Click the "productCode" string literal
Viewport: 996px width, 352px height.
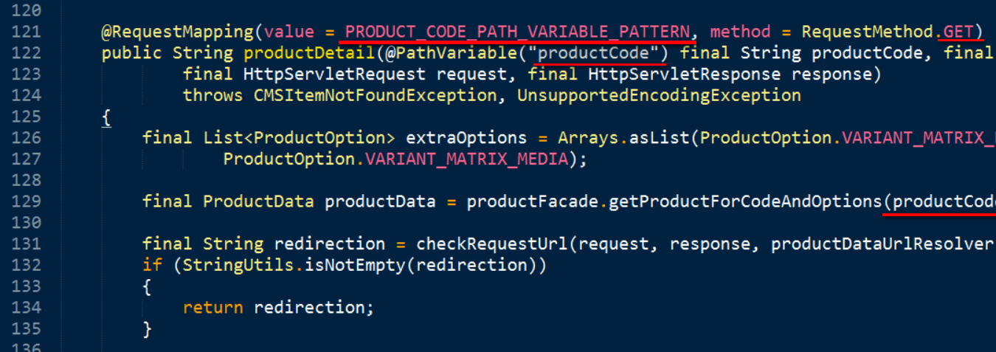[598, 53]
